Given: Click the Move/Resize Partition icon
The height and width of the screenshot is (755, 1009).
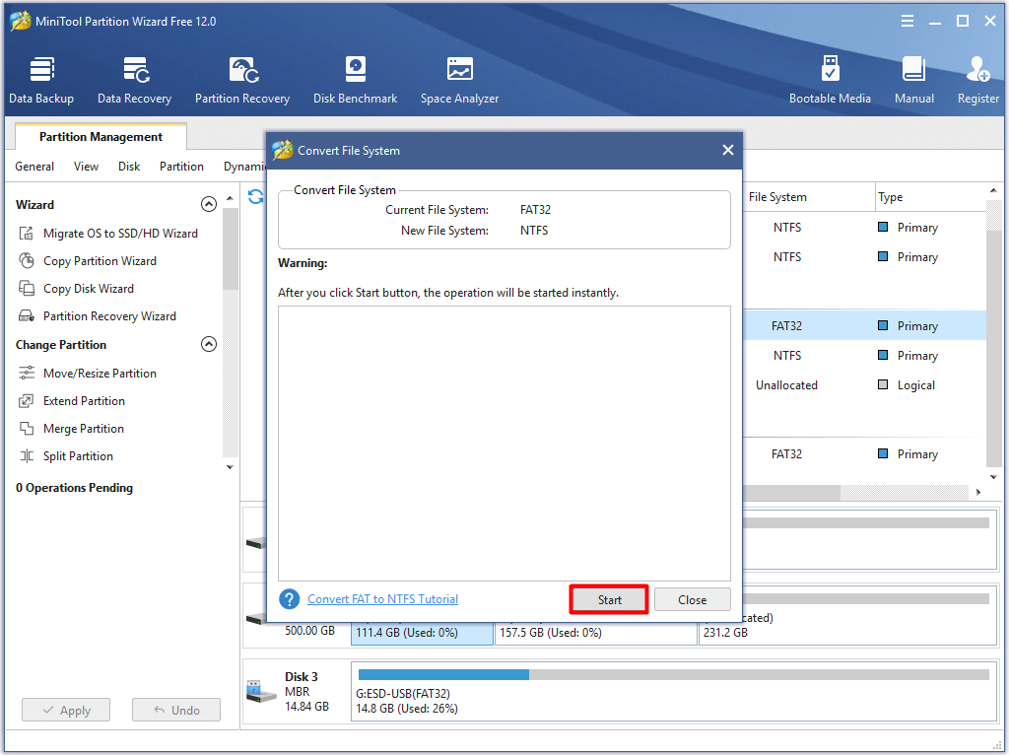Looking at the screenshot, I should tap(27, 373).
